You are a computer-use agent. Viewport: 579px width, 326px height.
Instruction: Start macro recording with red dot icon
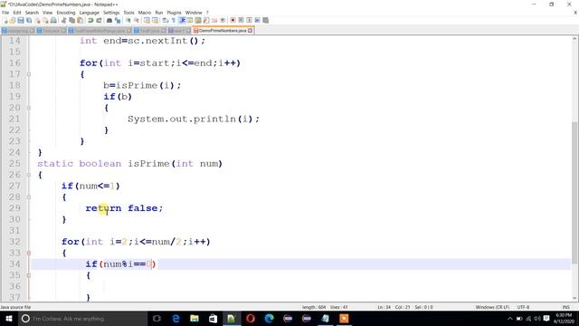(x=233, y=20)
